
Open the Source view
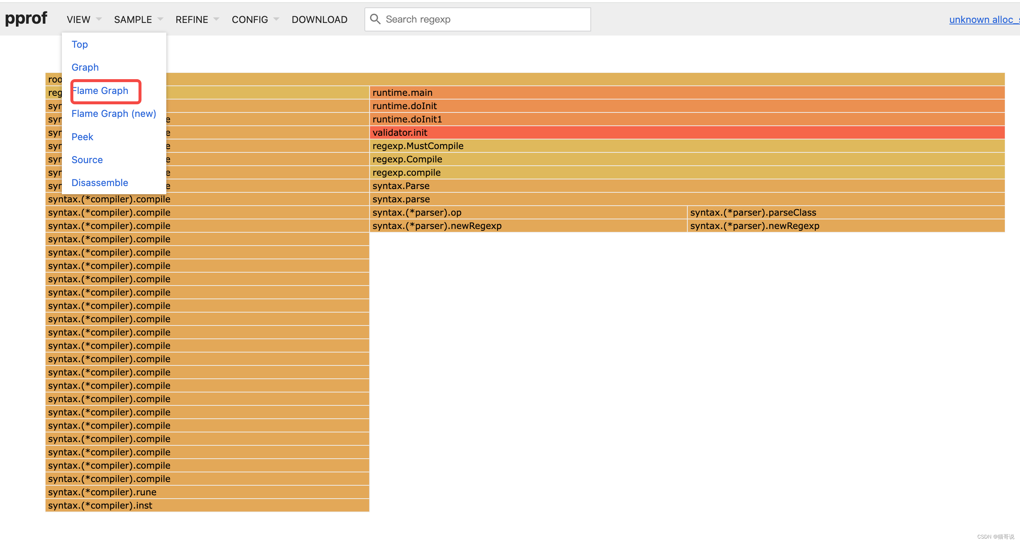[x=87, y=160]
